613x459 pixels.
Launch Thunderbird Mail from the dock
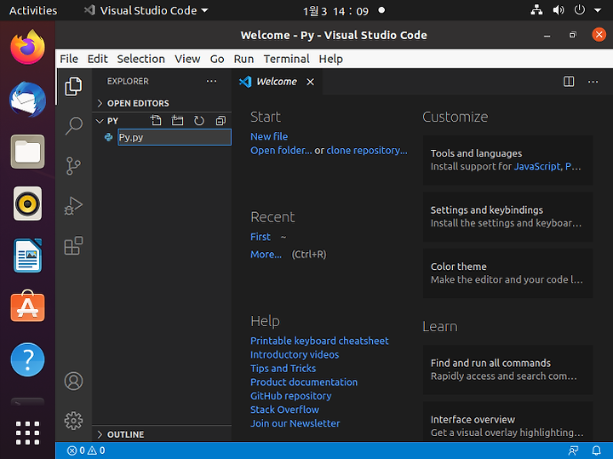(x=27, y=100)
